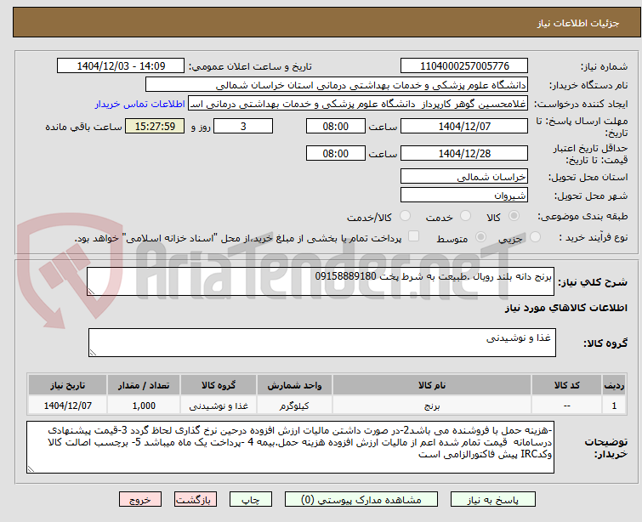This screenshot has height=522, width=642.
Task: Click the price validity date 1404/12/28 field
Action: click(464, 154)
